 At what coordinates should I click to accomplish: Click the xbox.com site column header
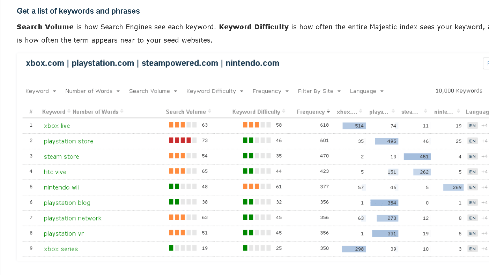[348, 112]
